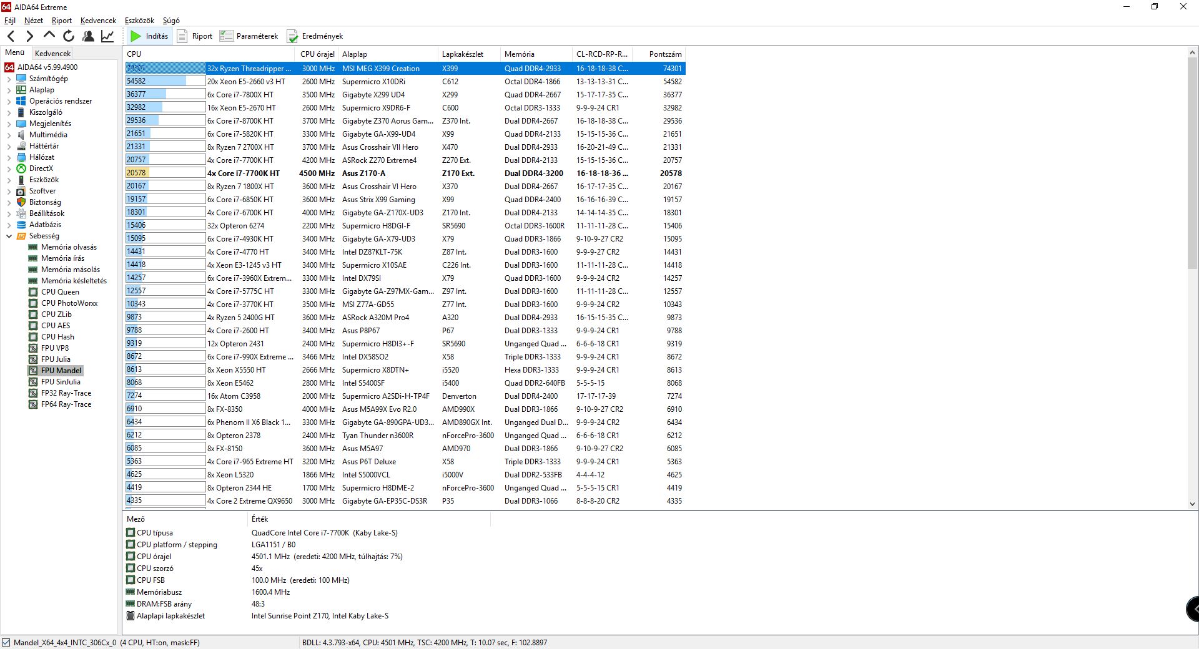Open the Memória késleltetés benchmark icon
1199x649 pixels.
point(33,281)
